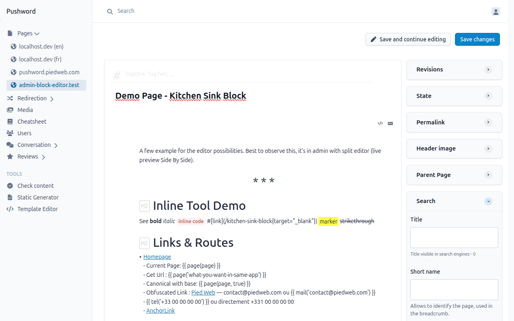Click the markdown icon in the editor toolbar
The width and height of the screenshot is (514, 321).
click(x=390, y=123)
